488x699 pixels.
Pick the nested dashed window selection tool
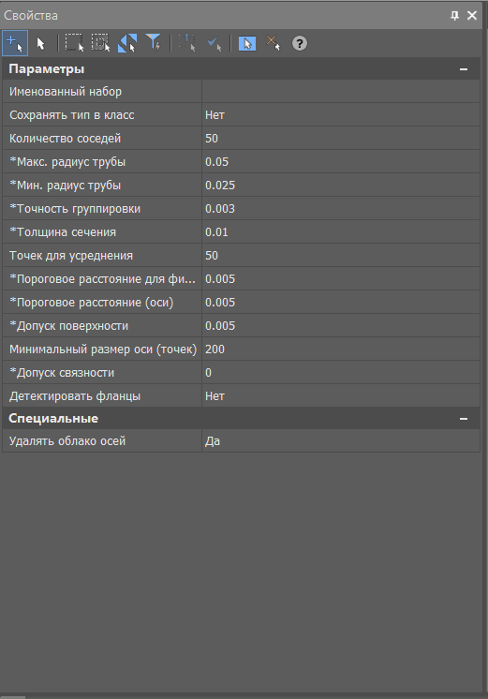(x=101, y=43)
